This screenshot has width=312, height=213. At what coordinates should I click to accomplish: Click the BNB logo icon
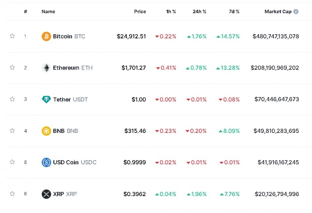(x=46, y=131)
